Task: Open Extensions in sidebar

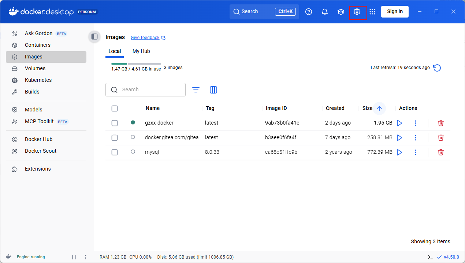Action: coord(46,169)
